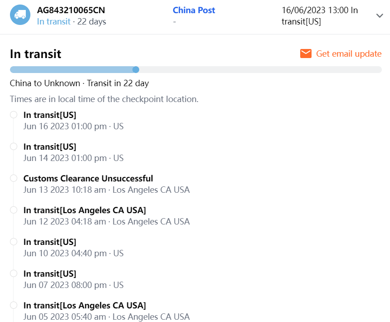Click the Jun 12 checkpoint circle marker
390x322 pixels.
tap(14, 210)
